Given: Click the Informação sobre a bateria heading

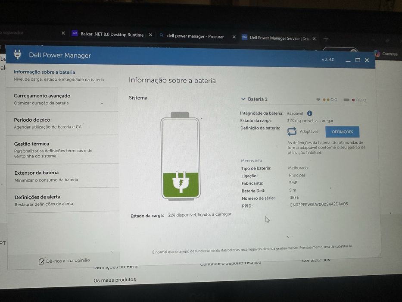Looking at the screenshot, I should [x=172, y=80].
